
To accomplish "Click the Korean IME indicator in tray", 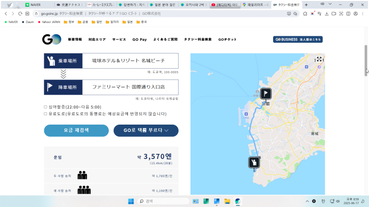I will 323,201.
